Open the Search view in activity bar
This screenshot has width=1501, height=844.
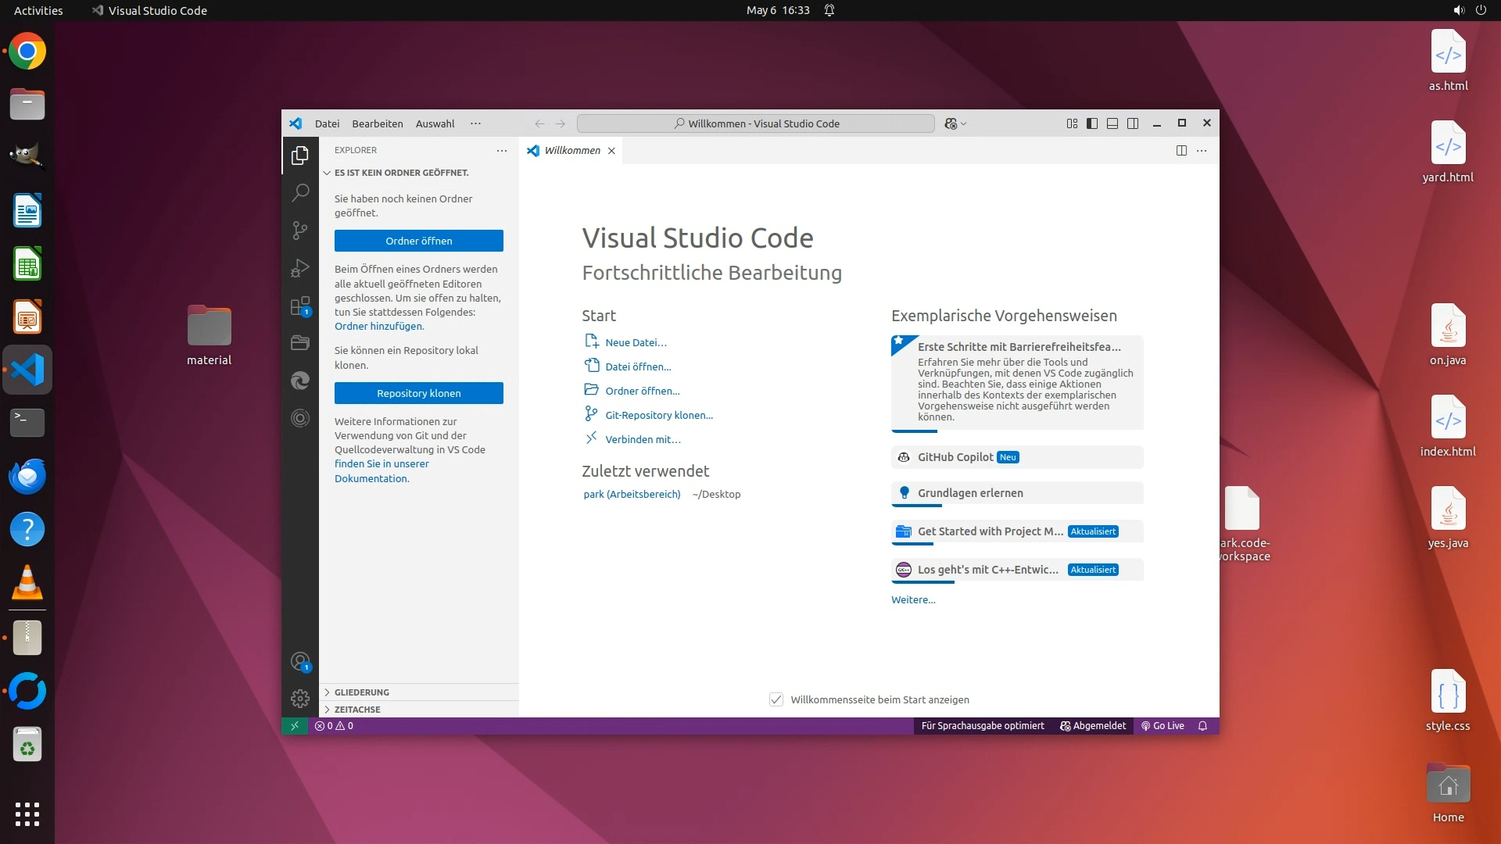coord(300,192)
